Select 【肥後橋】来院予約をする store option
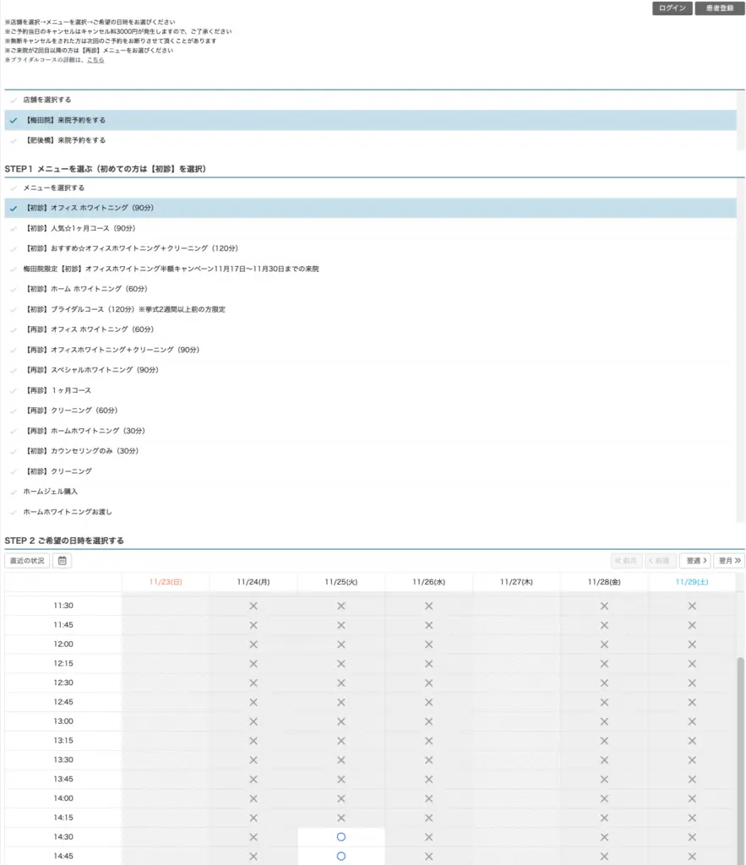The height and width of the screenshot is (865, 746). point(65,140)
